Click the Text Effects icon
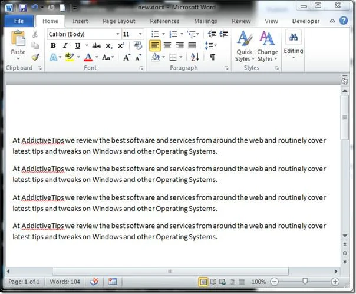356x294 pixels. (x=53, y=57)
